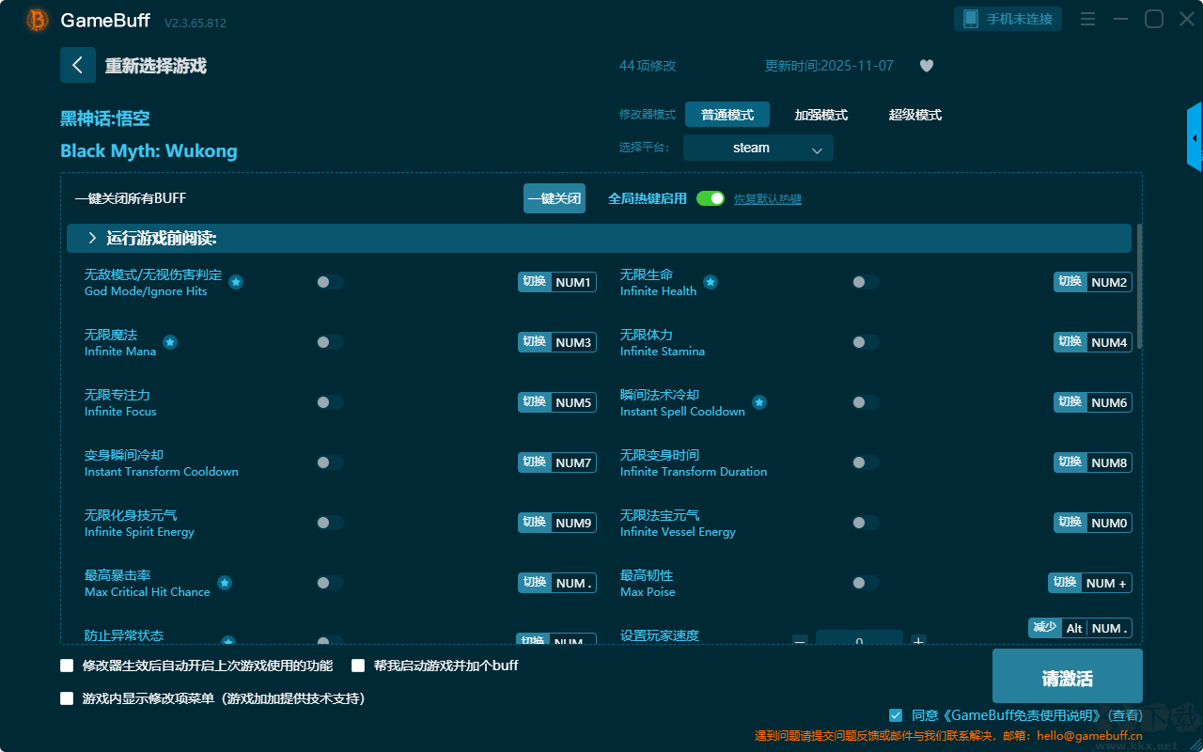This screenshot has height=752, width=1203.
Task: Click the star badge next to Infinite Health
Action: pyautogui.click(x=711, y=282)
